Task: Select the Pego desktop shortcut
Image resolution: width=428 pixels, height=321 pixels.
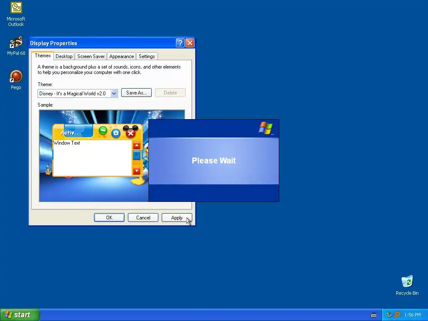Action: 16,80
